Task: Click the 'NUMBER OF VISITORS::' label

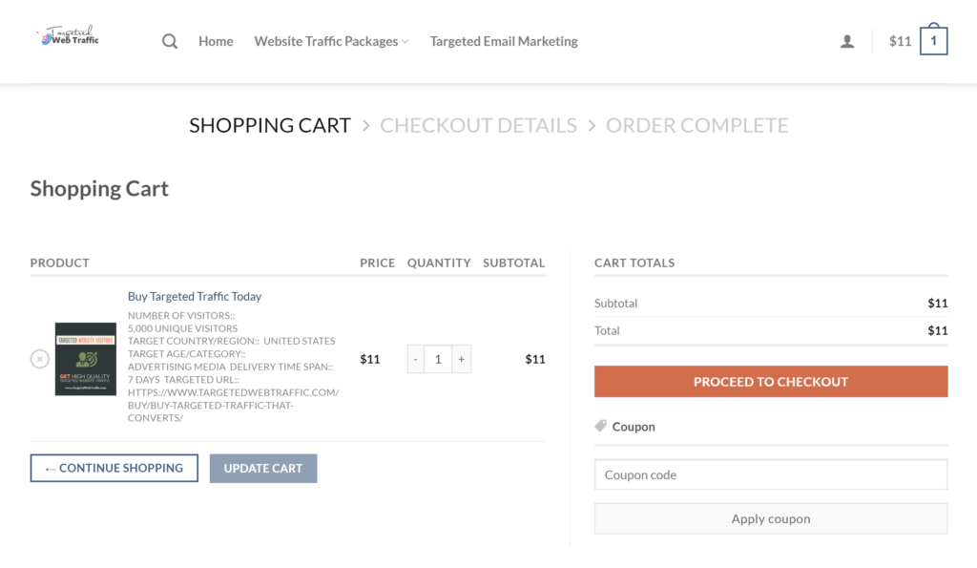Action: pyautogui.click(x=181, y=315)
